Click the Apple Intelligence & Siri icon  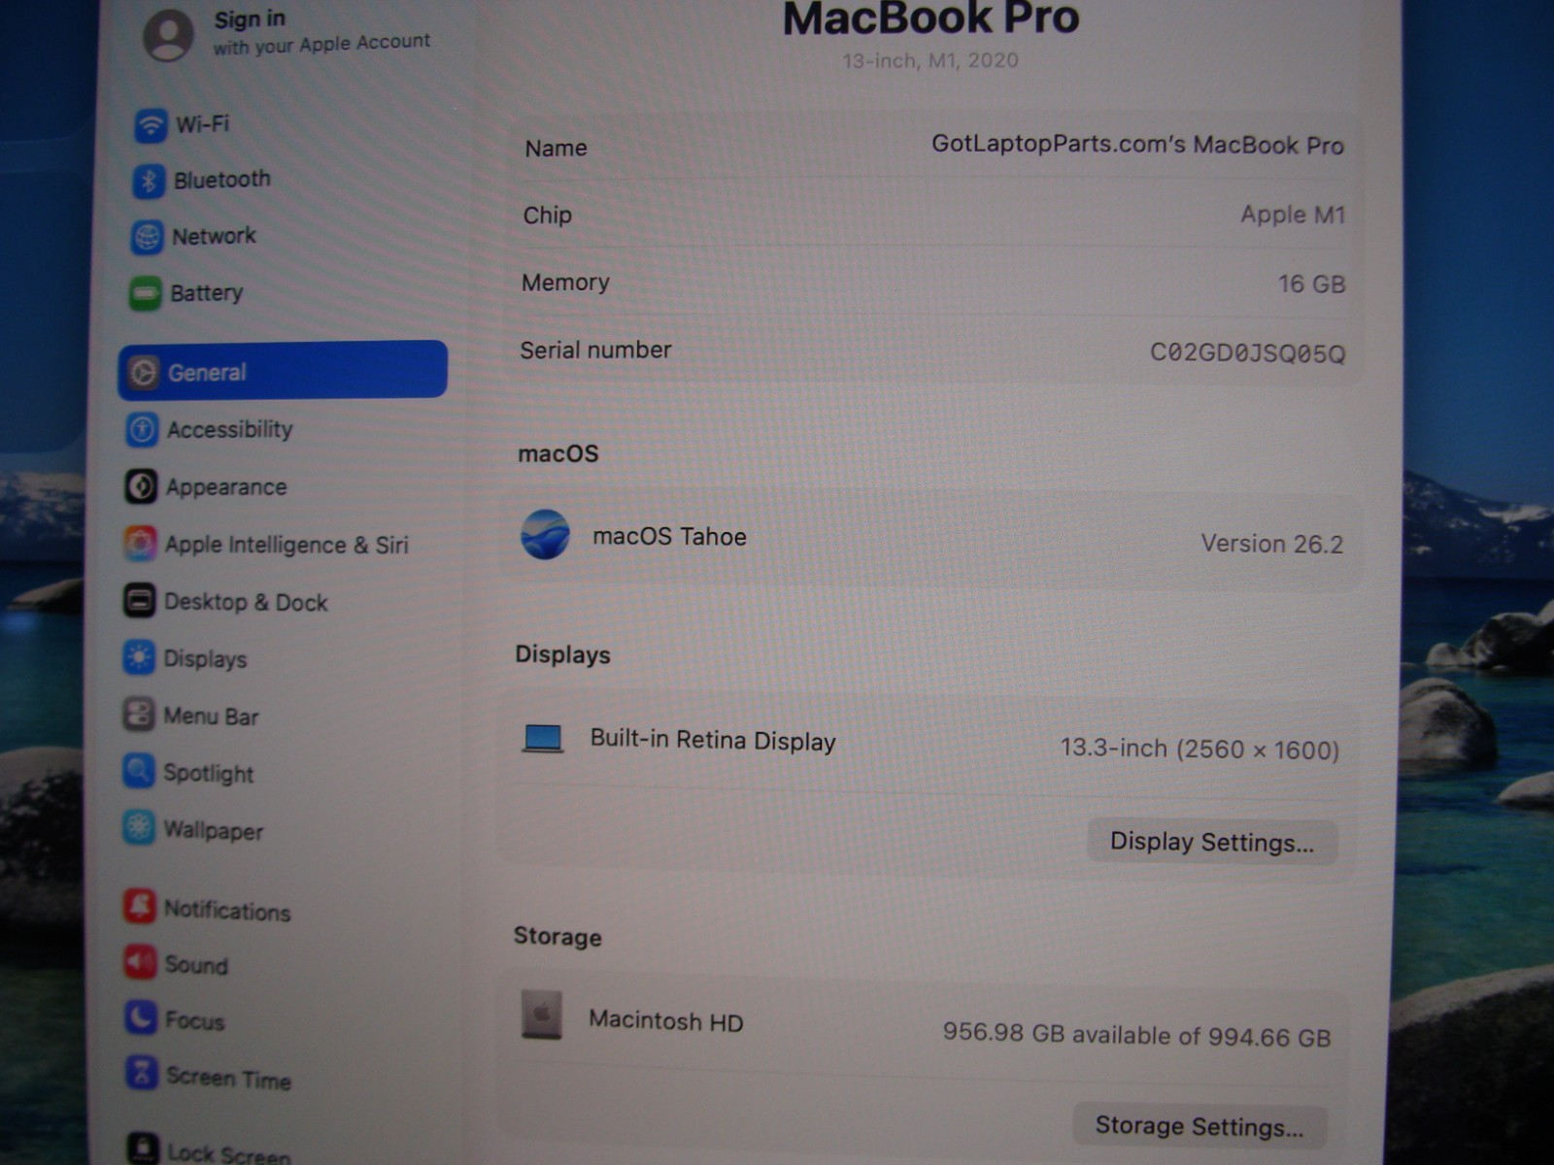140,544
